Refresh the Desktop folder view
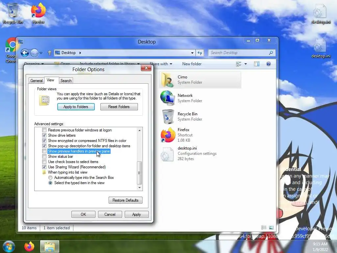Viewport: 337px width, 253px height. (200, 53)
